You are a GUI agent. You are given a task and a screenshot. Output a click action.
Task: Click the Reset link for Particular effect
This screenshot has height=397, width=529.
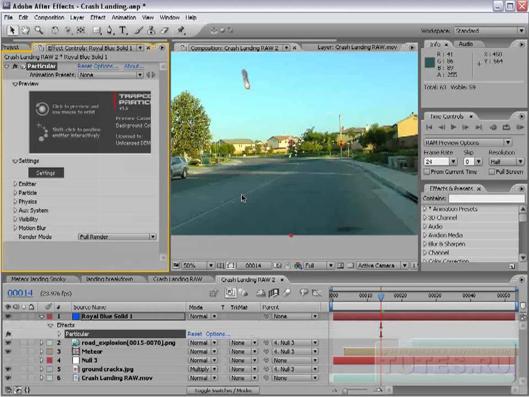[x=84, y=66]
